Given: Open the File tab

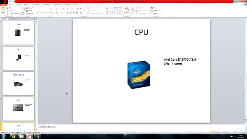Looking at the screenshot, I should coord(3,5).
